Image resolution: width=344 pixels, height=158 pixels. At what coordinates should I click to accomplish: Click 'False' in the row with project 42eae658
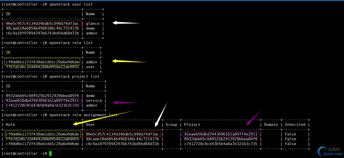point(290,134)
